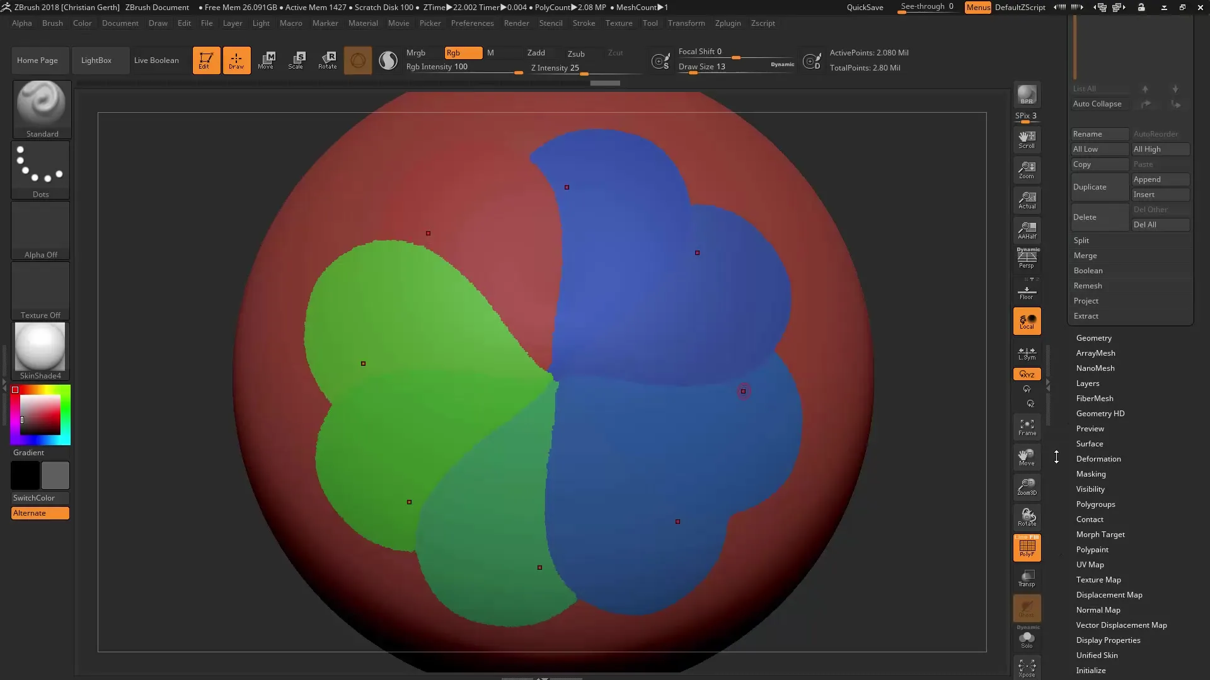The image size is (1210, 680).
Task: Enable Mrgb painting mode
Action: 423,53
